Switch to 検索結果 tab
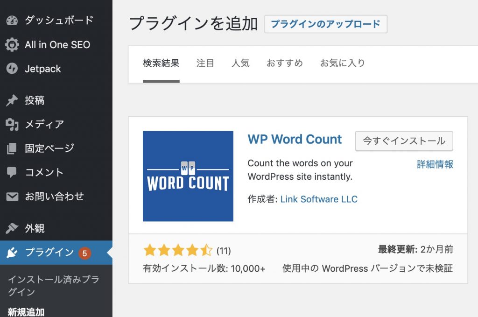Viewport: 478px width, 317px height. coord(161,63)
